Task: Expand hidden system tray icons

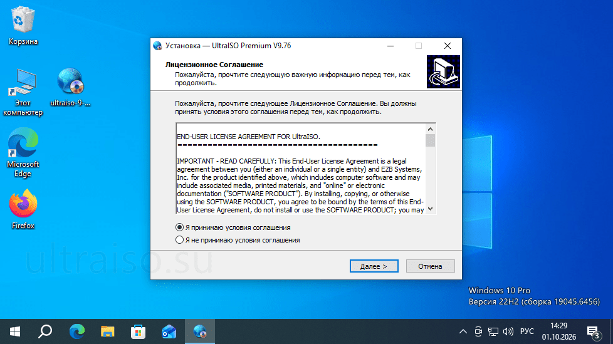Action: click(x=463, y=331)
